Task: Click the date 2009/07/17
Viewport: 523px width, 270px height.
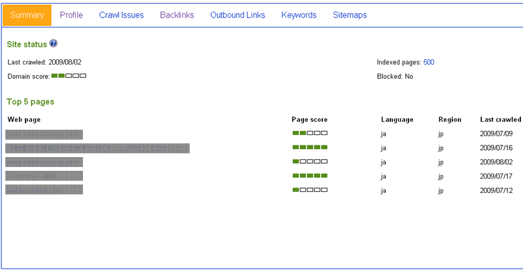Action: click(x=496, y=177)
